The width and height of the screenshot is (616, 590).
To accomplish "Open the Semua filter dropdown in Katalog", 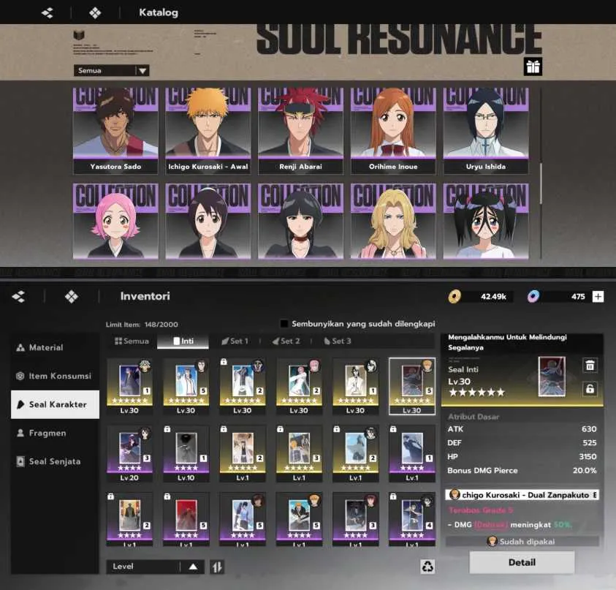I will pyautogui.click(x=111, y=70).
